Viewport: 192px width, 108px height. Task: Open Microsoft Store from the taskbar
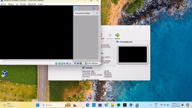coord(100,105)
